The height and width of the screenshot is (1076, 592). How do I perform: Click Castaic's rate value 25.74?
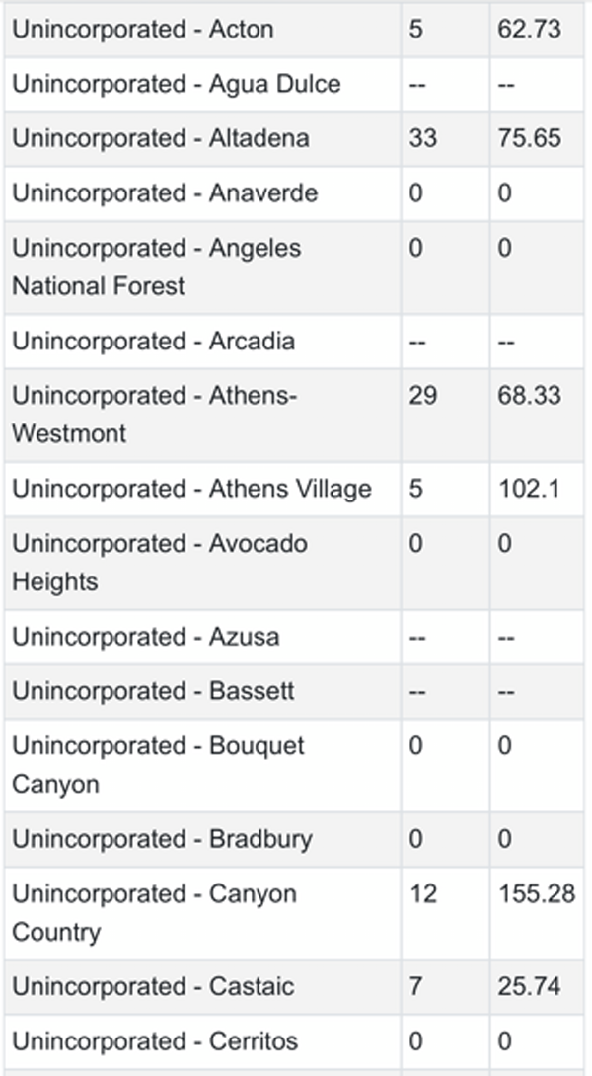coord(529,986)
